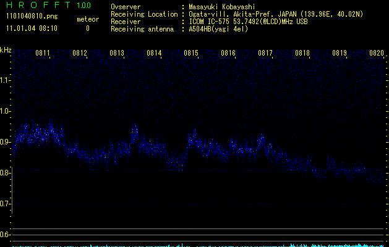The image size is (389, 247).
Task: Click the meteor count value 0
Action: click(x=88, y=28)
